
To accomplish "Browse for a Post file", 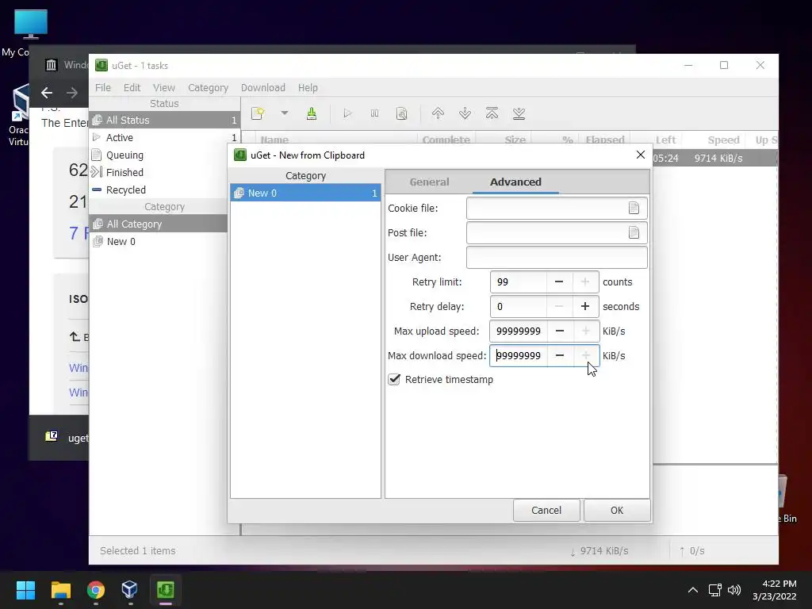I will coord(634,232).
